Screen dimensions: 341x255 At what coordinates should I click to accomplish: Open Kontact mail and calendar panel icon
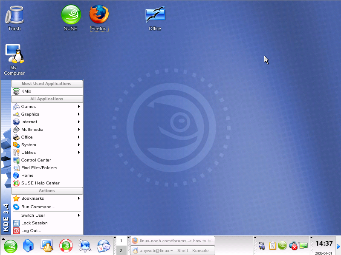[104, 246]
